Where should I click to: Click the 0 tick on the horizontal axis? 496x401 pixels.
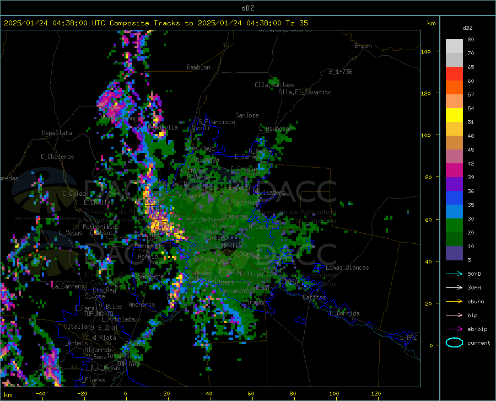coord(126,393)
